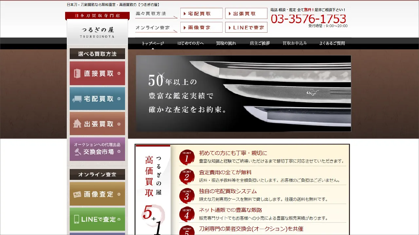
Task: Click the arrow on LINEで査定 sidebar banner
Action: pos(118,219)
